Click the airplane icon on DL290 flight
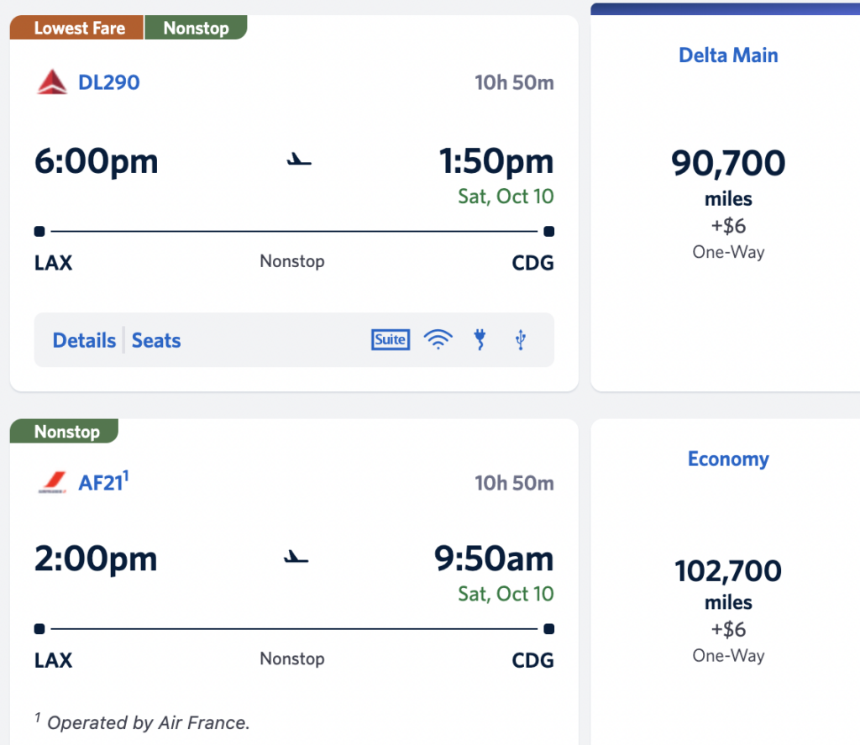The height and width of the screenshot is (745, 860). click(x=298, y=160)
